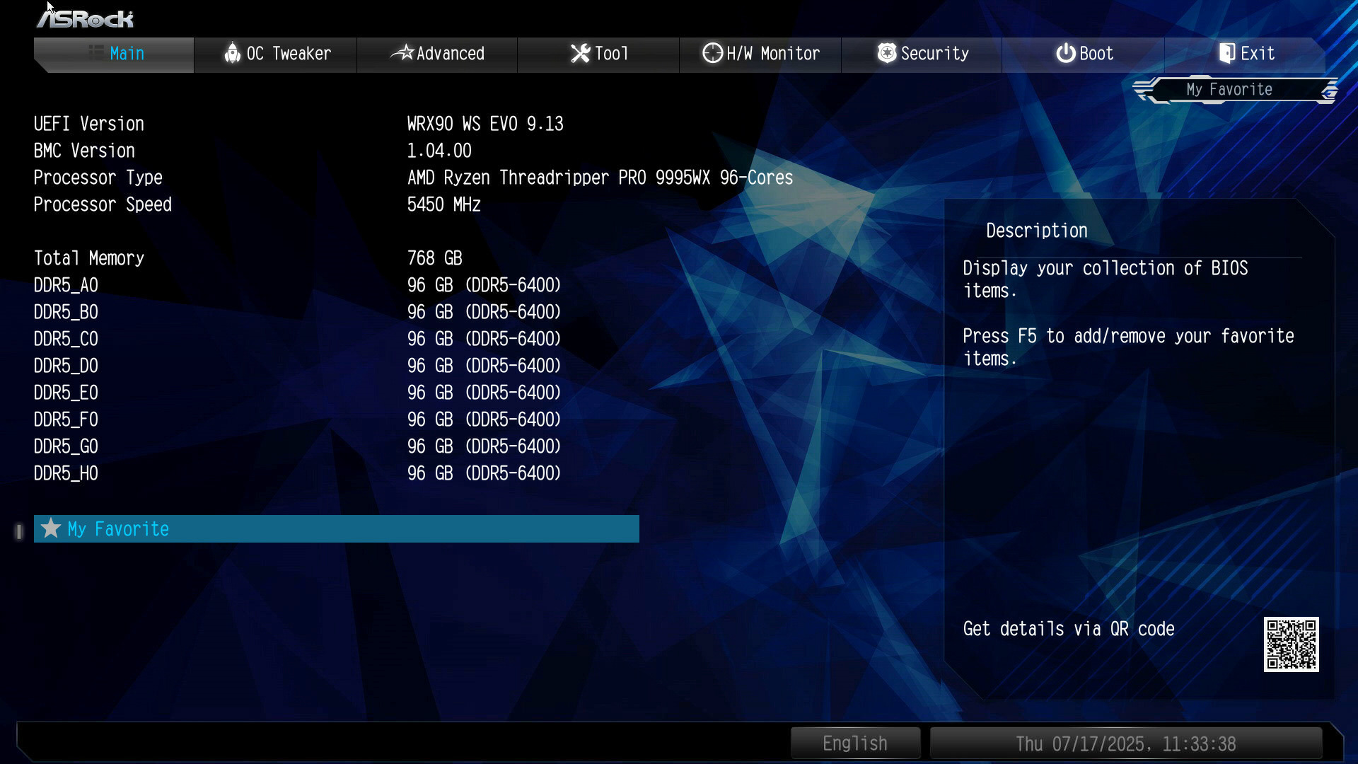Select the Exit tab
This screenshot has width=1358, height=764.
pos(1245,54)
